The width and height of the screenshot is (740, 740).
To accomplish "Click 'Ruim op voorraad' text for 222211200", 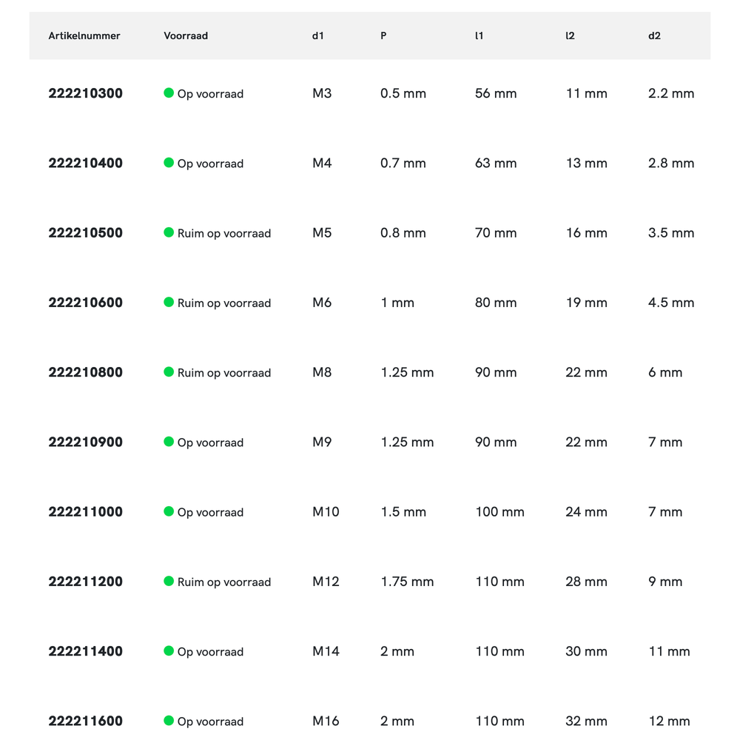I will (224, 582).
